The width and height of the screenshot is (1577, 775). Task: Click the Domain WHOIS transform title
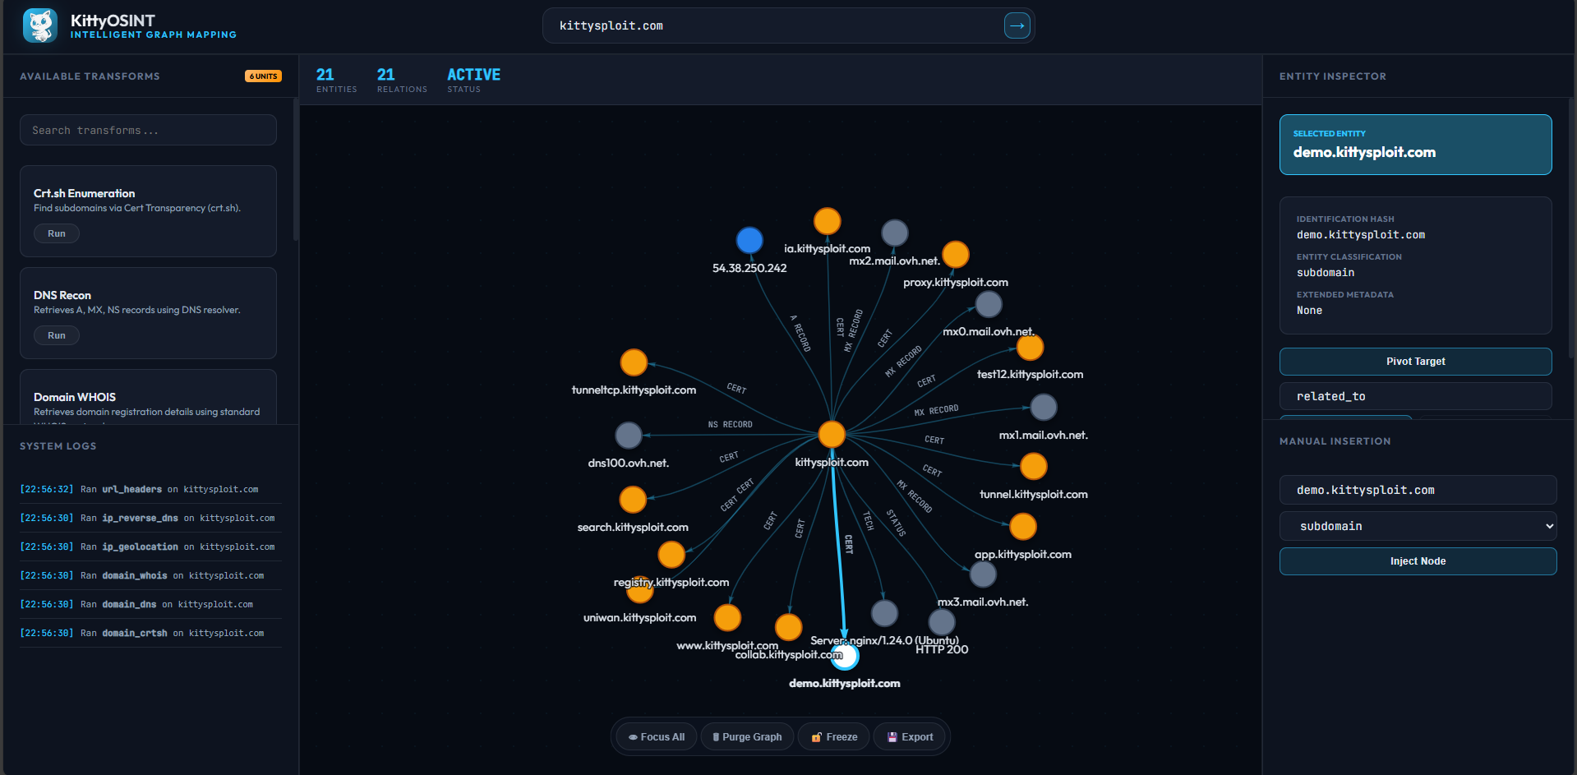point(75,397)
